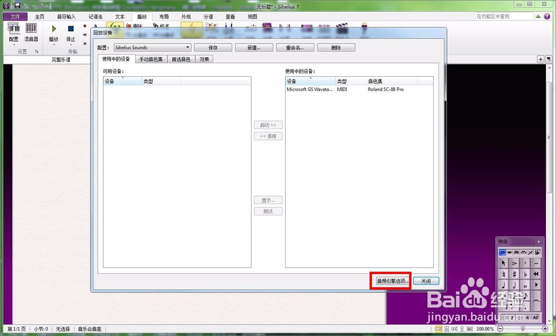The width and height of the screenshot is (556, 336).
Task: Select the sharp sign on keypad
Action: tap(514, 274)
